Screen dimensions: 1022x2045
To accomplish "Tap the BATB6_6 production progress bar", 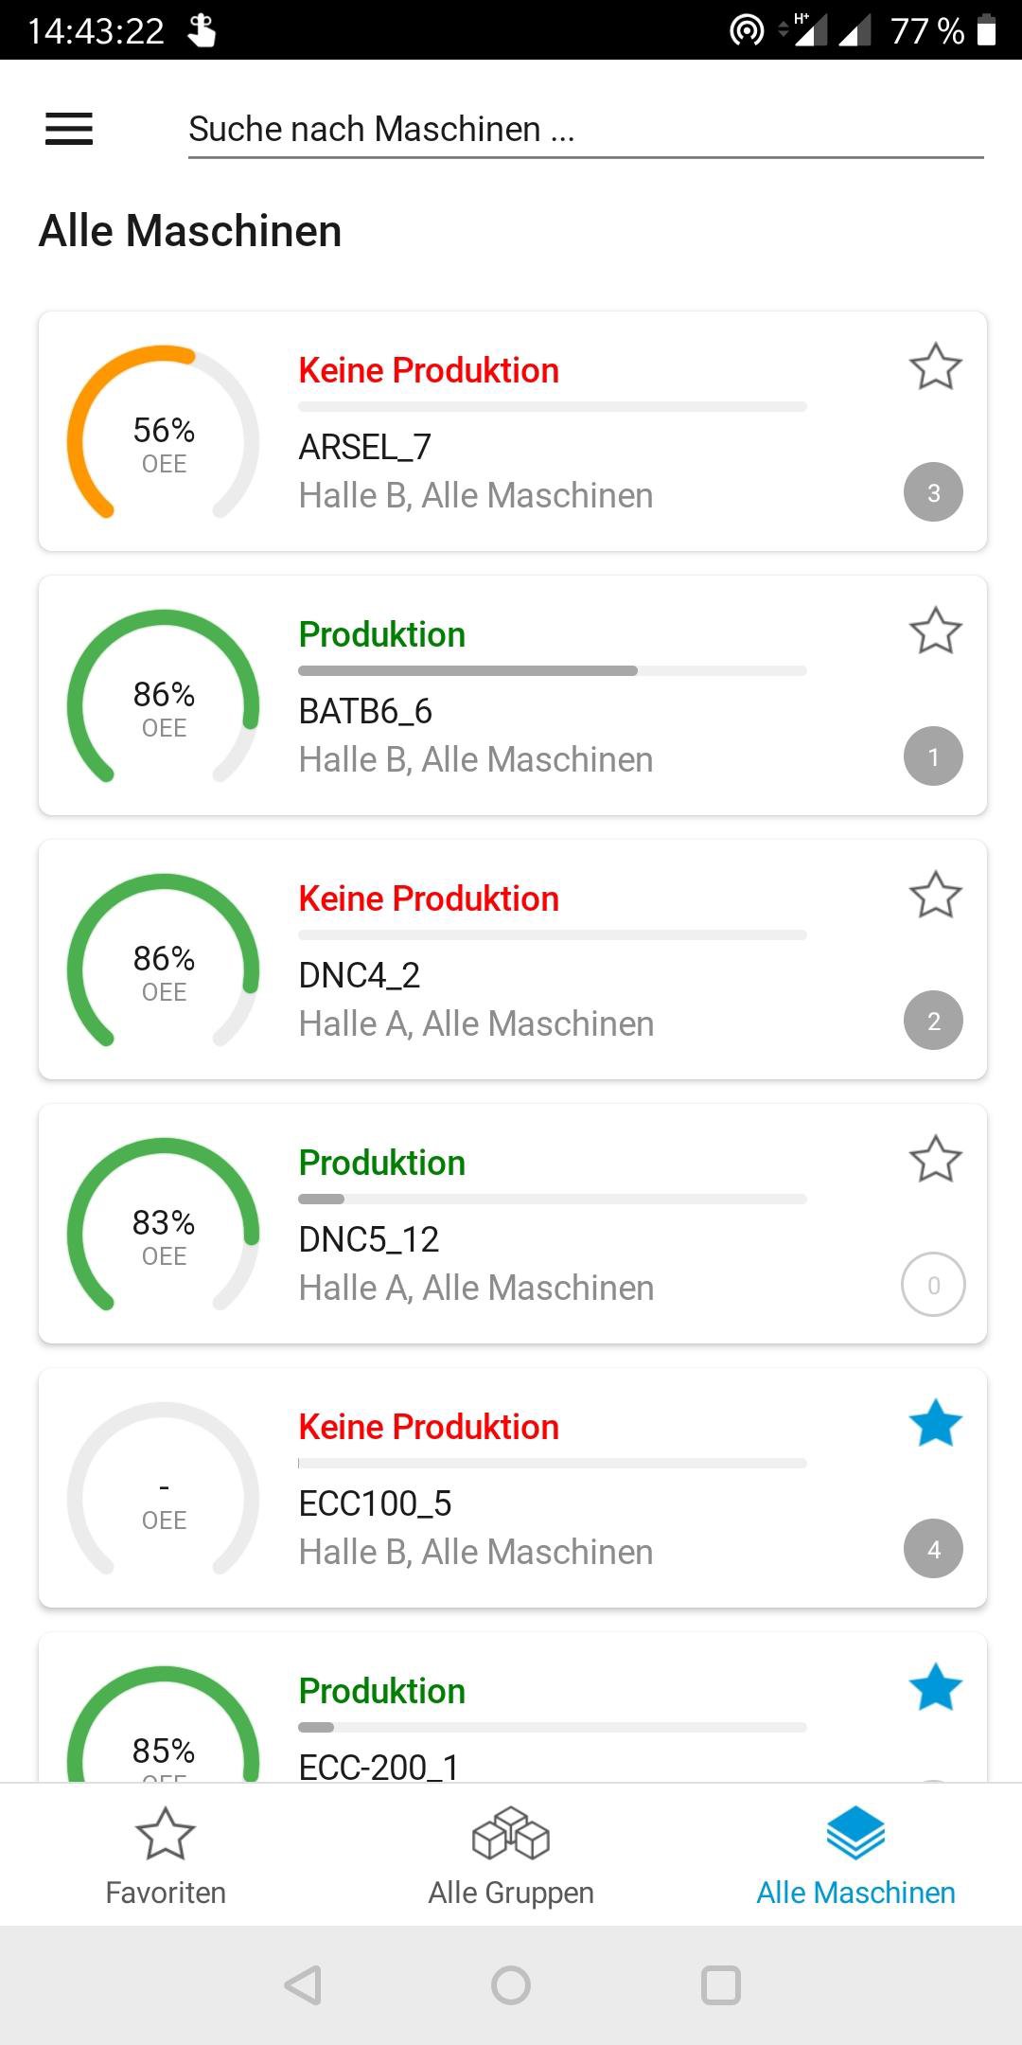I will click(552, 671).
